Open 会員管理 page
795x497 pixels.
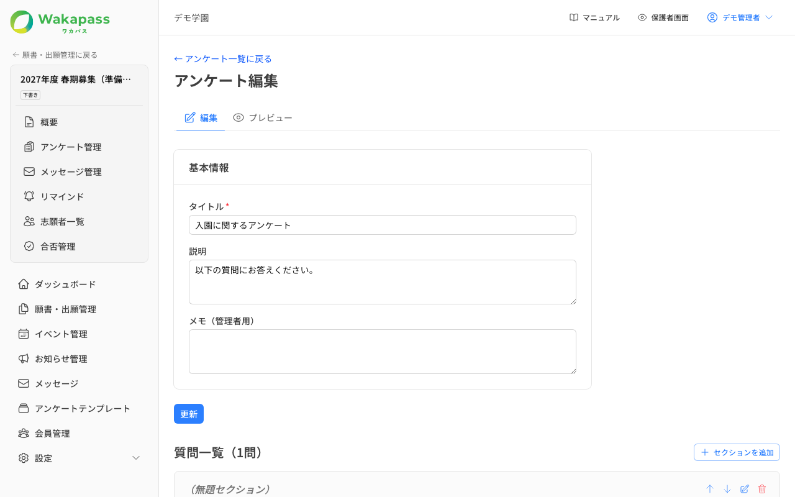[x=79, y=433]
